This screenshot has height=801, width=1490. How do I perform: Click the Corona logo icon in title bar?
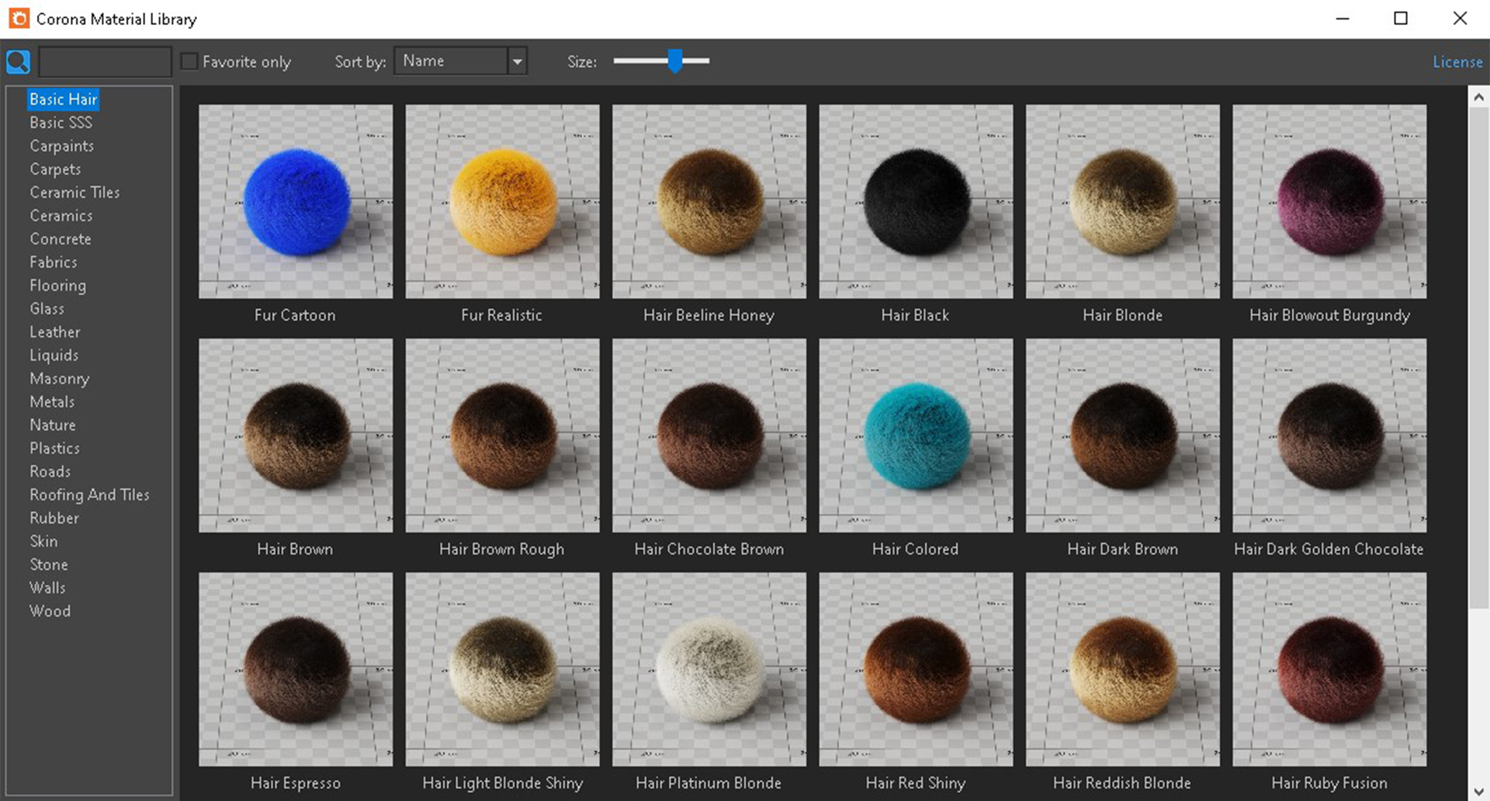19,19
